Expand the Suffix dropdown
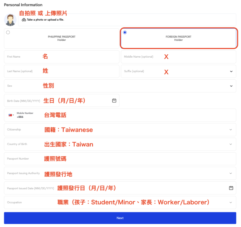The width and height of the screenshot is (241, 227). (x=231, y=71)
